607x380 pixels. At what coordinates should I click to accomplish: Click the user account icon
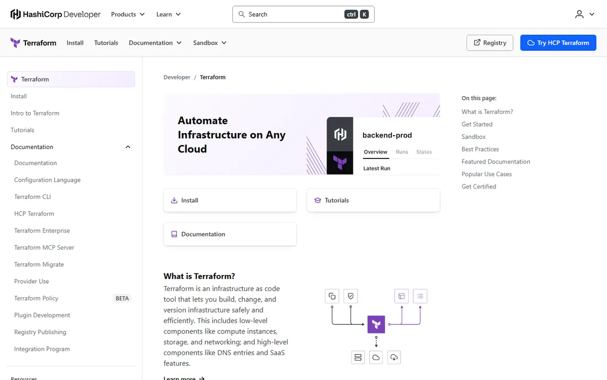pos(579,14)
